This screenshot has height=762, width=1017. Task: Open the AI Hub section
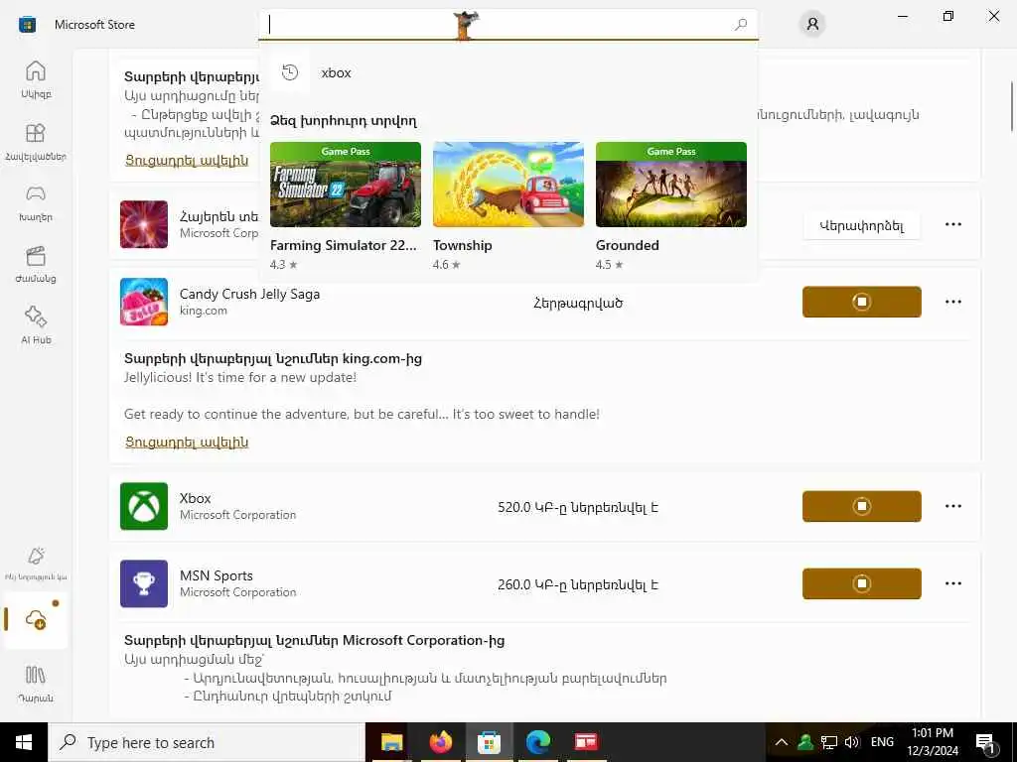coord(36,325)
